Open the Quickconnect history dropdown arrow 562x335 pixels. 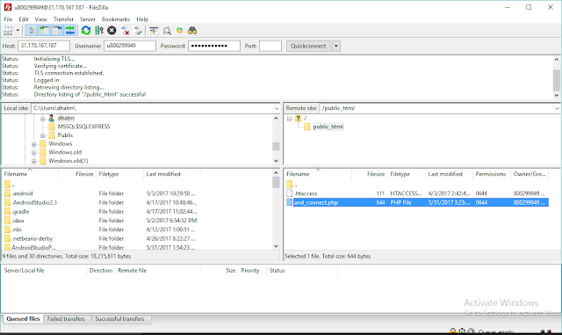pyautogui.click(x=336, y=46)
